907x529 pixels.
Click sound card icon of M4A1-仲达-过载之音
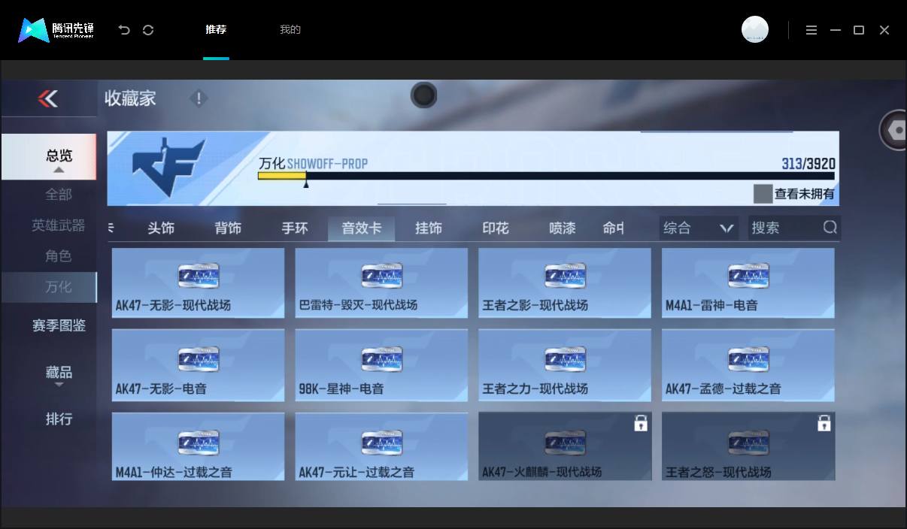click(x=199, y=443)
